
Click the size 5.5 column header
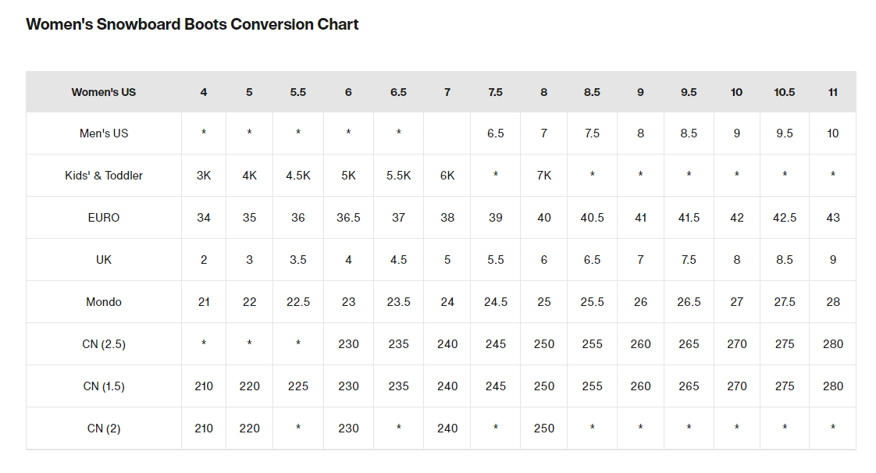(x=297, y=92)
